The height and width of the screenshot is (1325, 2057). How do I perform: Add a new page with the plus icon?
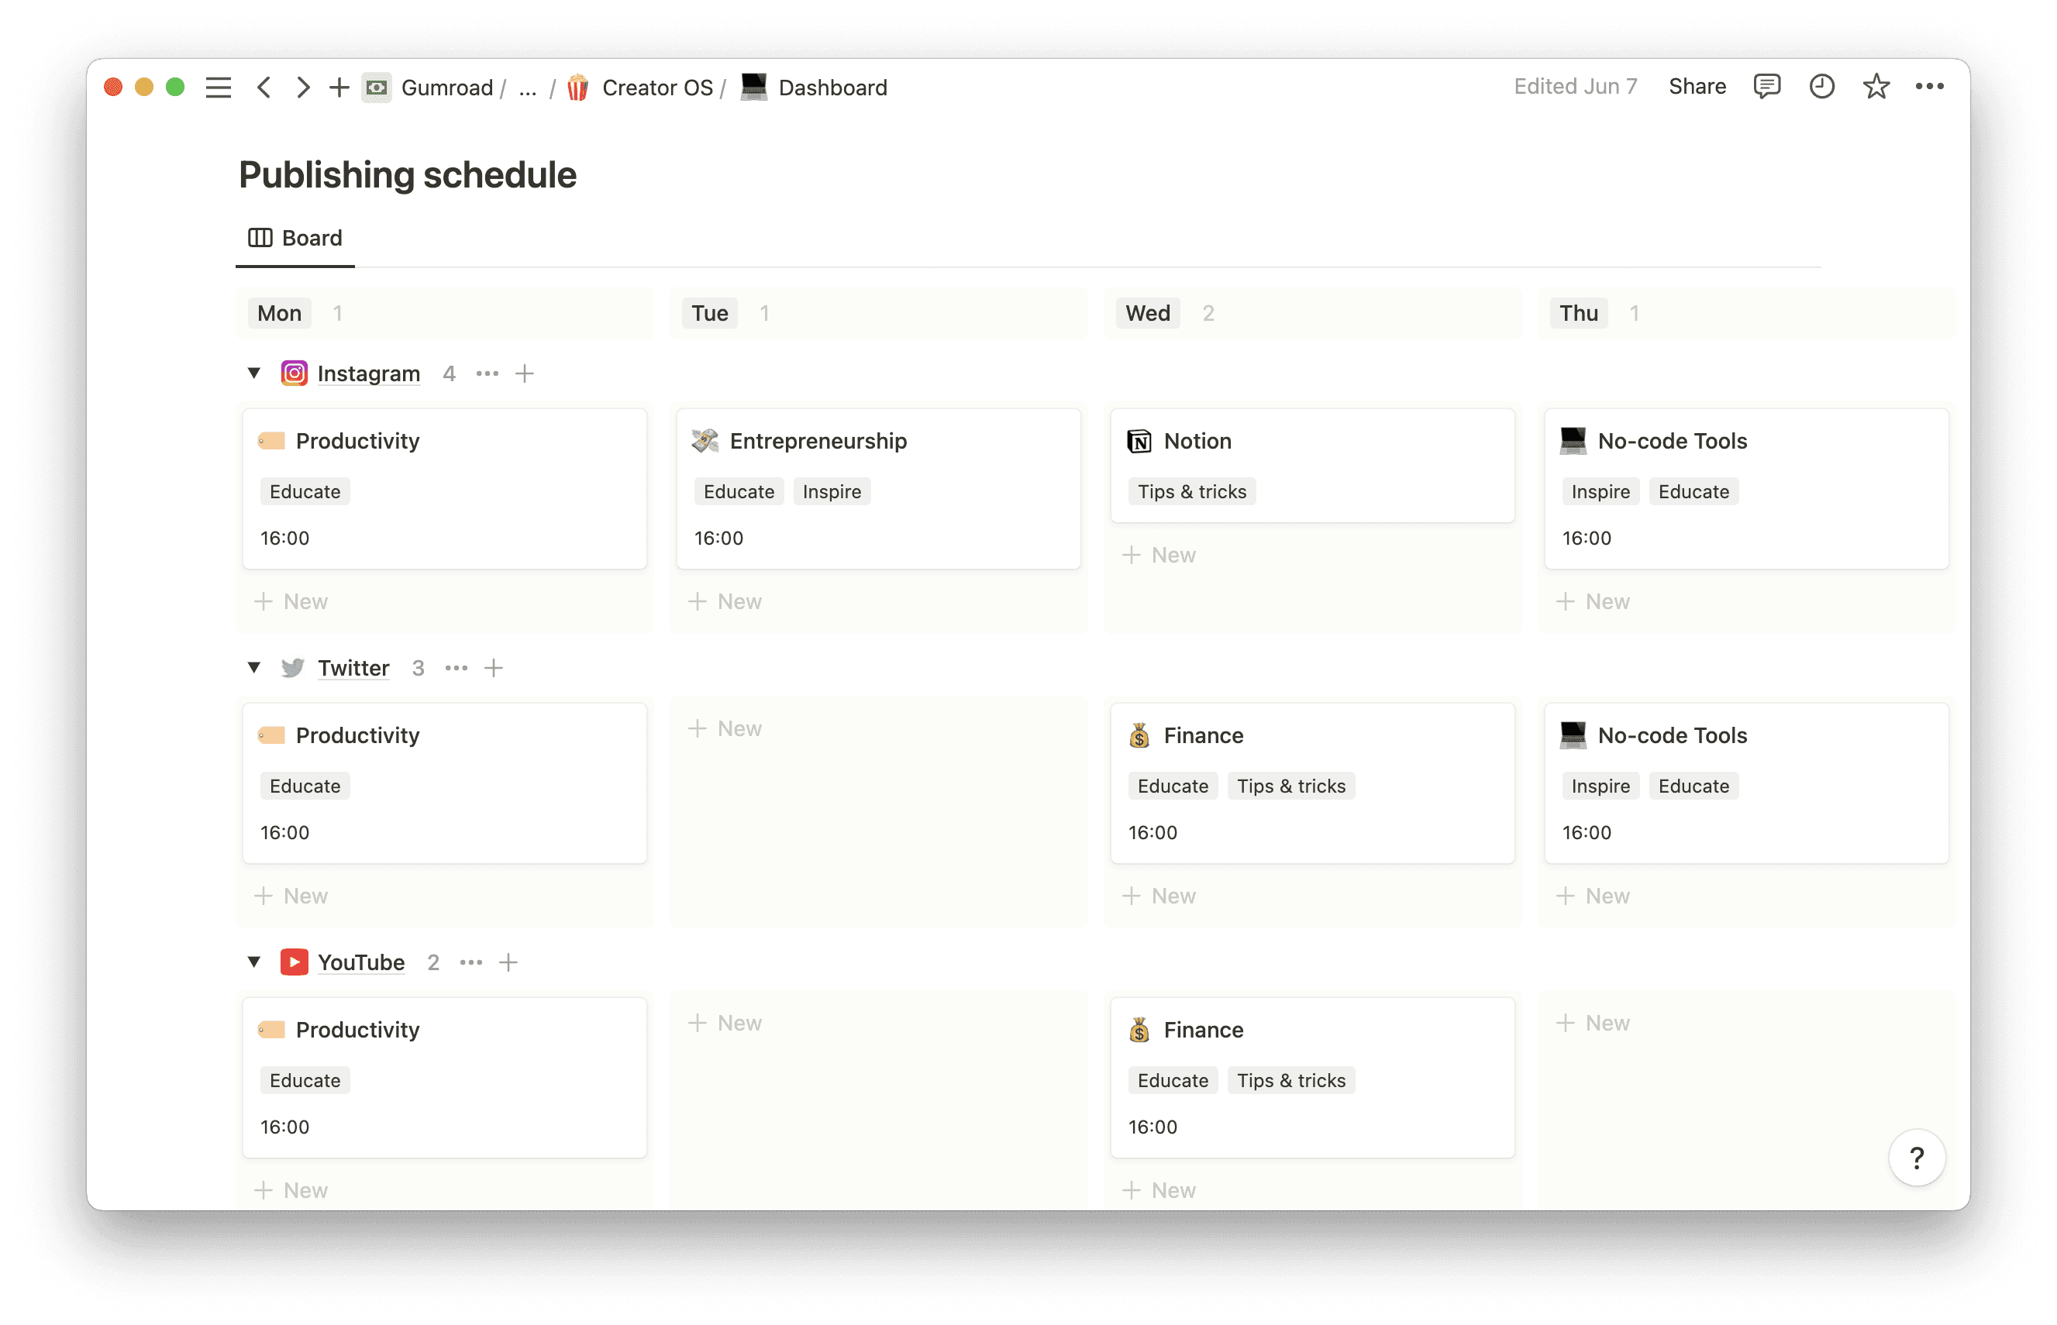[339, 88]
